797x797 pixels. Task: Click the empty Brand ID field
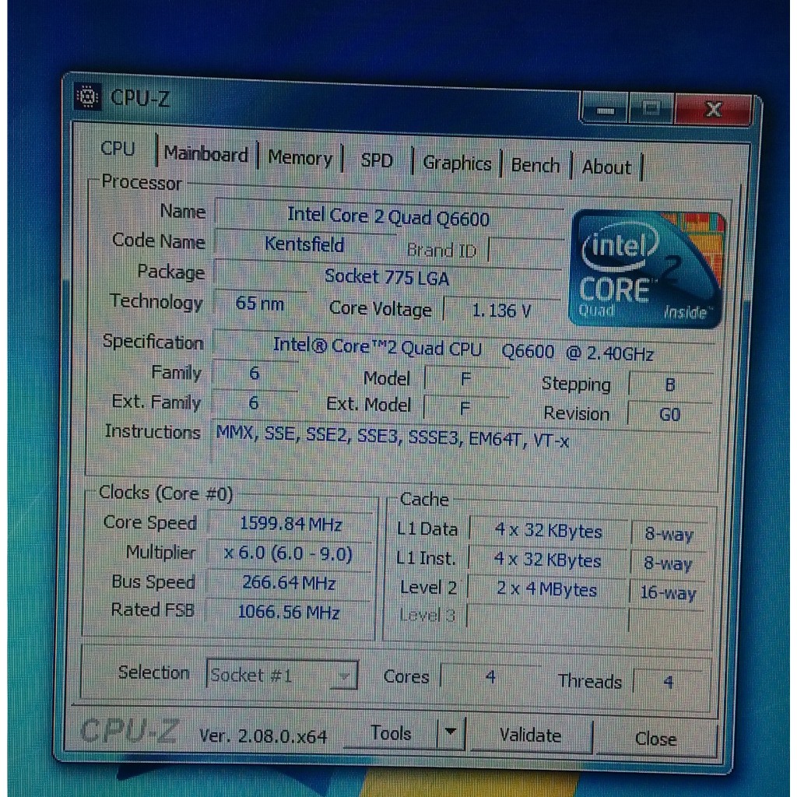click(x=525, y=251)
